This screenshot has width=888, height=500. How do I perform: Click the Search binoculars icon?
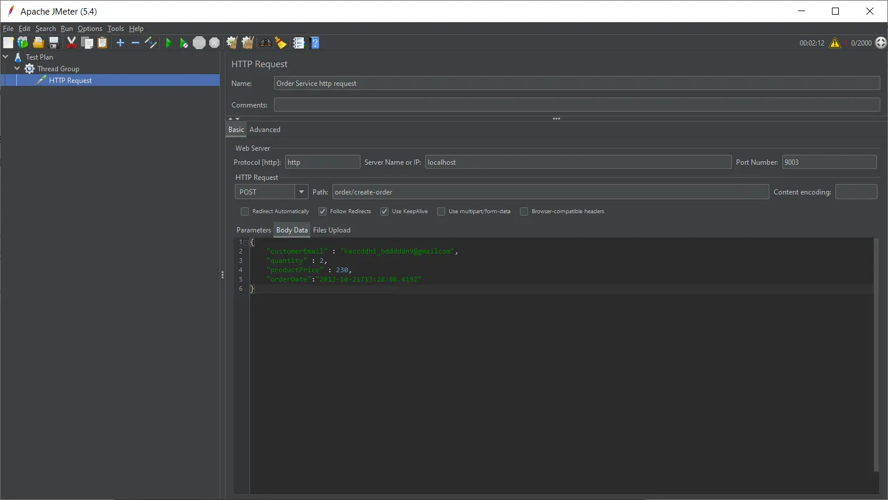[266, 43]
